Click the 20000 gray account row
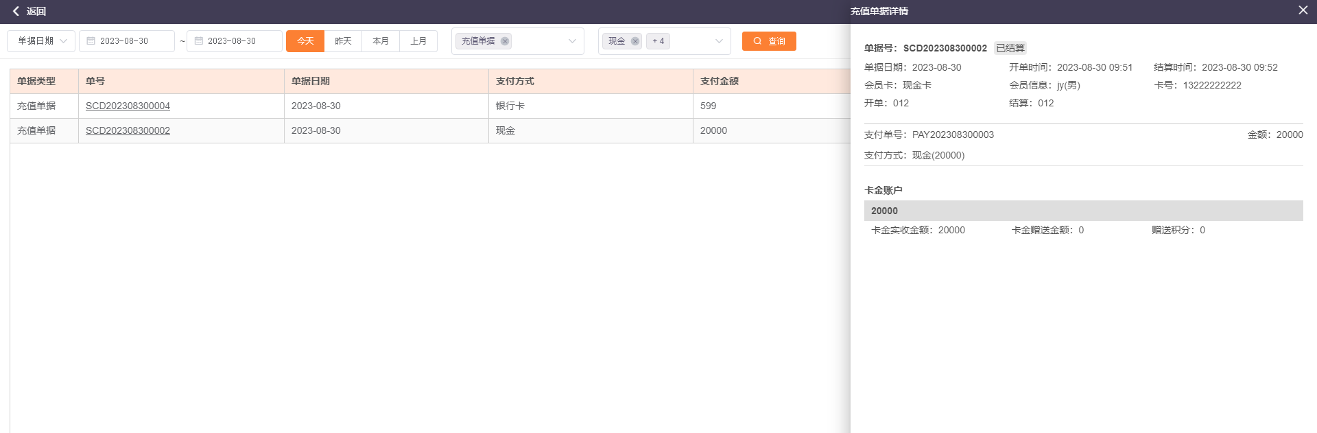Viewport: 1317px width, 433px height. [1083, 211]
